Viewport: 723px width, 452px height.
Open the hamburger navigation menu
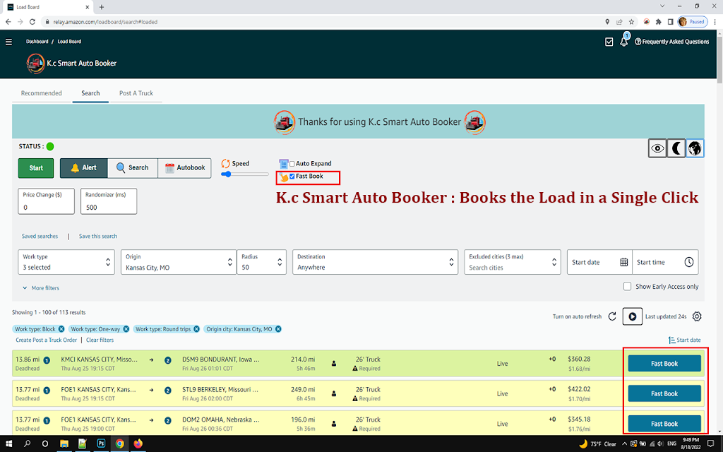click(8, 42)
